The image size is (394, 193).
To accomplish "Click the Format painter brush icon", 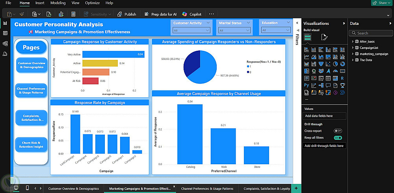I will tap(22, 14).
